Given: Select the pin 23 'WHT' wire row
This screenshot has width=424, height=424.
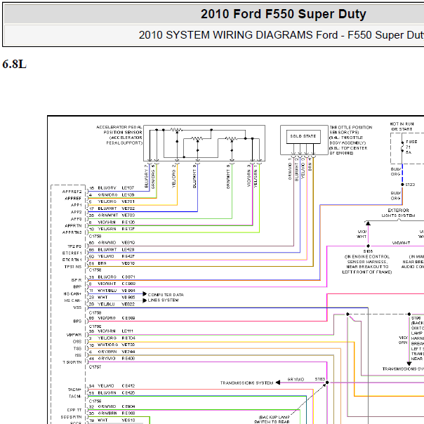Looking at the screenshot, I should pos(112,297).
